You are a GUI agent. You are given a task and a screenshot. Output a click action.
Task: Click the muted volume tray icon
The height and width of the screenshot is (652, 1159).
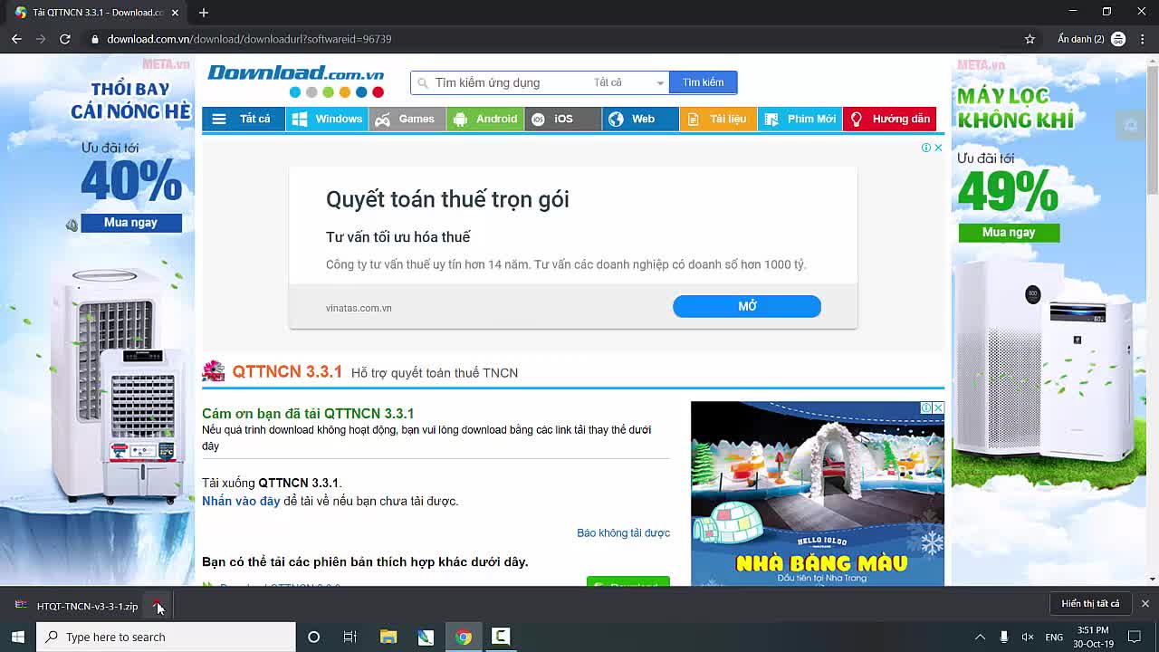tap(1028, 637)
